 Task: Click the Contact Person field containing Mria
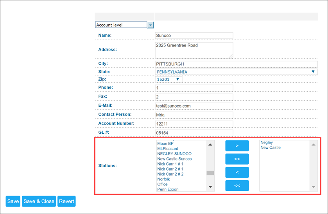194,115
